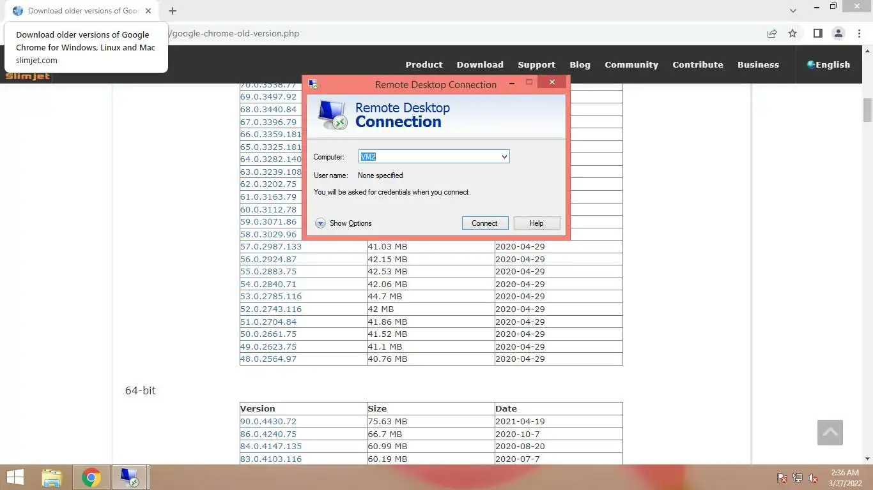
Task: Click the scroll-to-top arrow button
Action: coord(830,433)
